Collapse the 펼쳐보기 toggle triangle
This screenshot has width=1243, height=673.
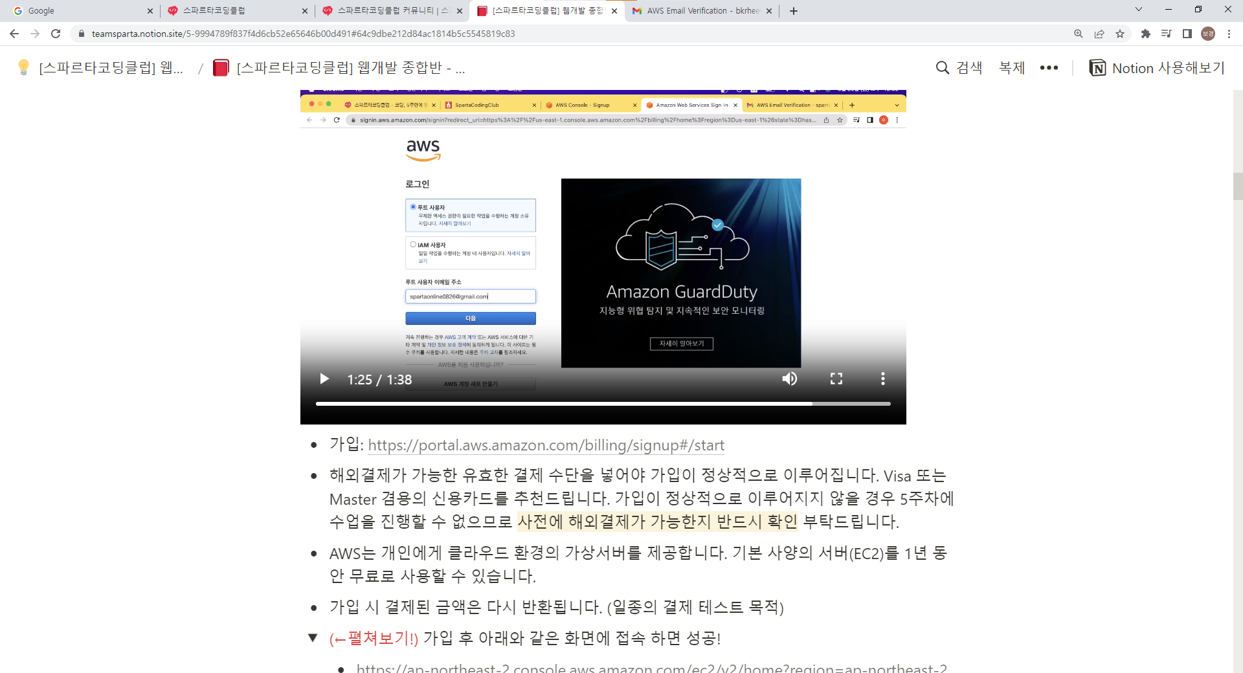coord(313,638)
